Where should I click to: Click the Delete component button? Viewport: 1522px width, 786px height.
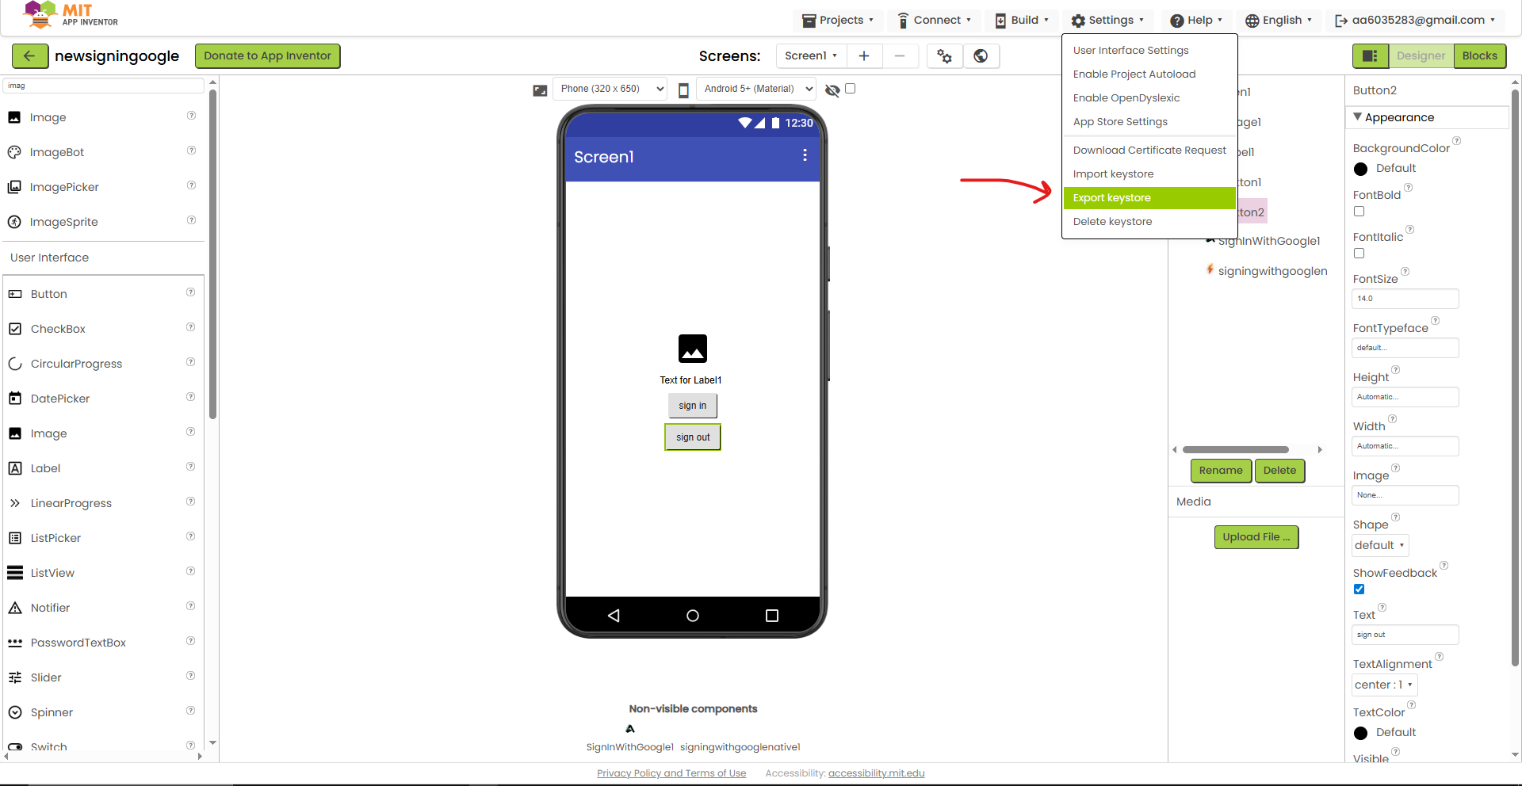(x=1279, y=471)
